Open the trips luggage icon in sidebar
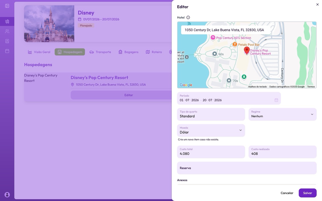This screenshot has width=322, height=201. (7, 22)
